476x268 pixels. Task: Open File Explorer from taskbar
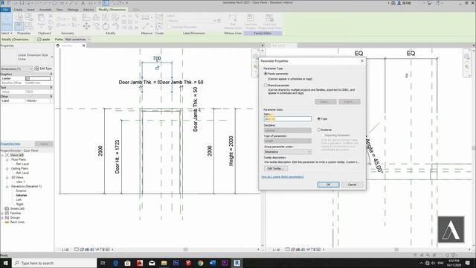point(164,263)
